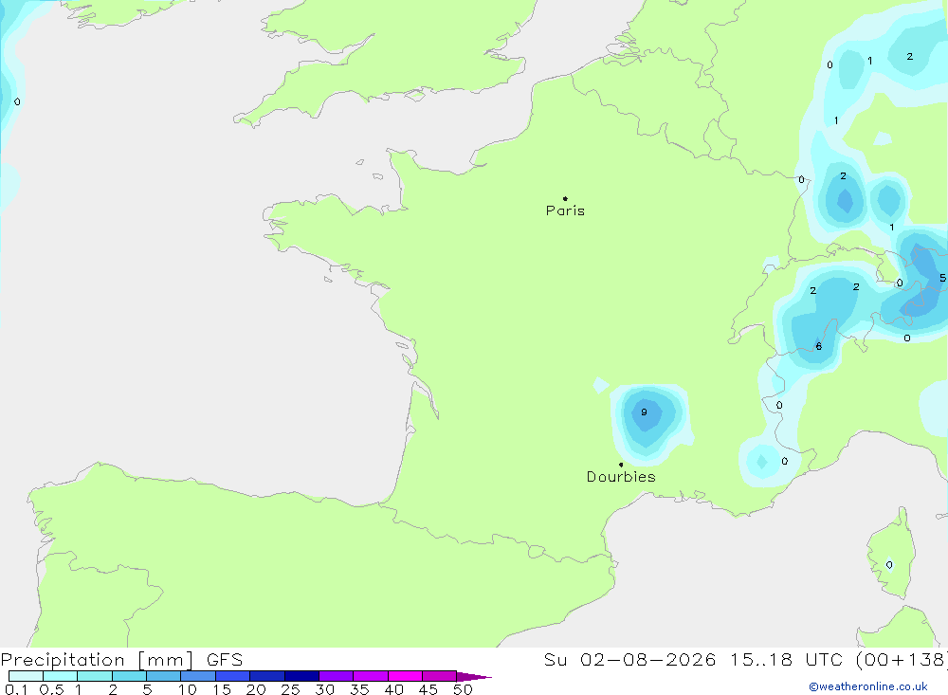Open the weatheronline.co.uk copyright link
This screenshot has width=948, height=695.
coord(868,686)
